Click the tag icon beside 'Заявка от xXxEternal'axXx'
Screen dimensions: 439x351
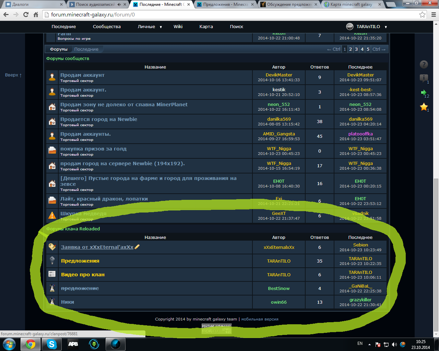tap(52, 247)
